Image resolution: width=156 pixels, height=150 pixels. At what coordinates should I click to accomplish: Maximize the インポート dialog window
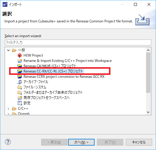[135, 4]
